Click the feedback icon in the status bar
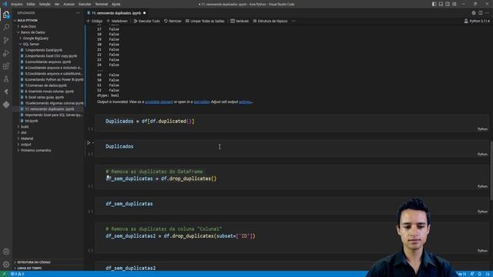 (x=472, y=274)
